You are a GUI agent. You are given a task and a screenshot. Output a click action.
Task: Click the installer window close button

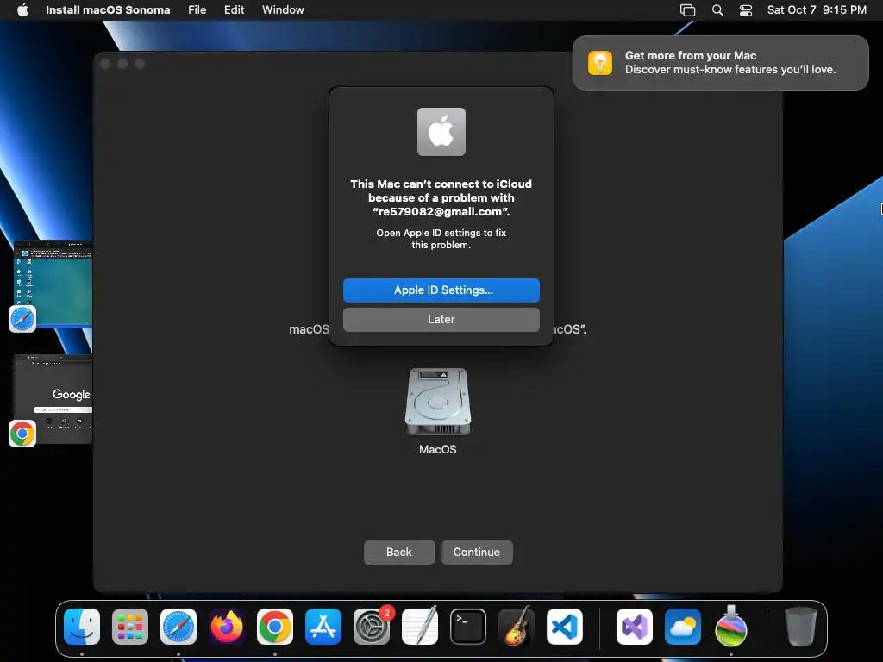pyautogui.click(x=105, y=64)
